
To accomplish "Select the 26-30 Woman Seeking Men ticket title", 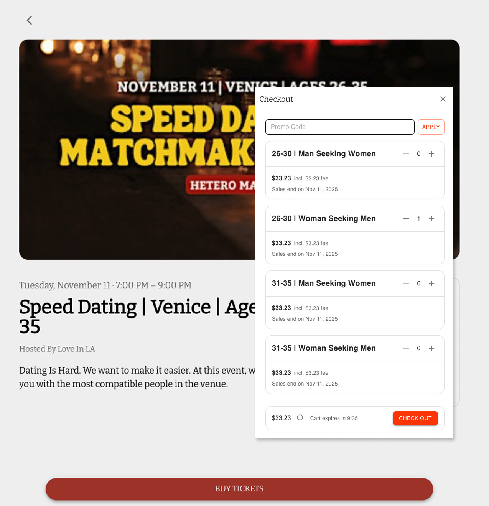I will coord(324,218).
